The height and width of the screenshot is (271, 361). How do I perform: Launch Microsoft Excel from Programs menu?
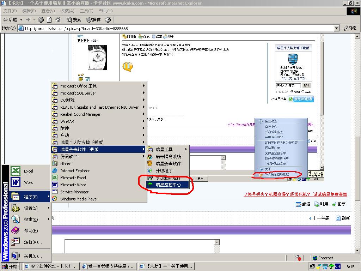(x=99, y=178)
